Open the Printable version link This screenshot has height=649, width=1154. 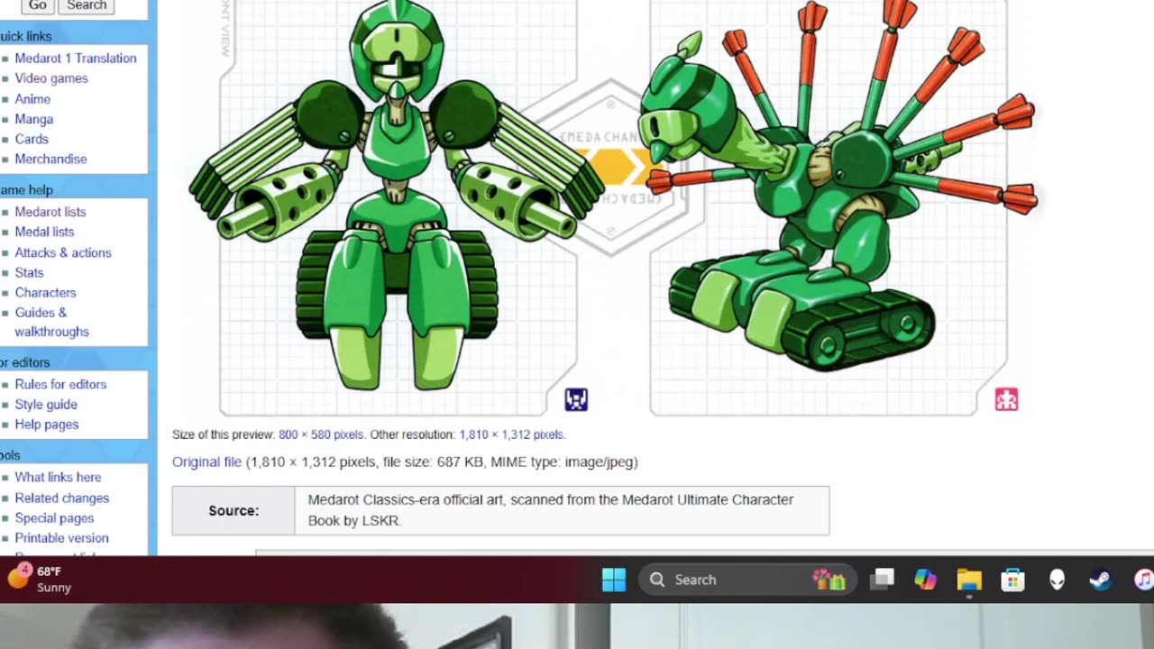click(x=61, y=538)
